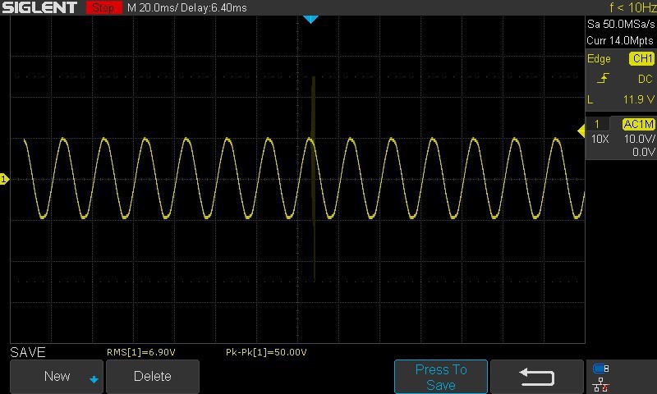This screenshot has width=657, height=394.
Task: Click the USB connection status icon
Action: (601, 369)
